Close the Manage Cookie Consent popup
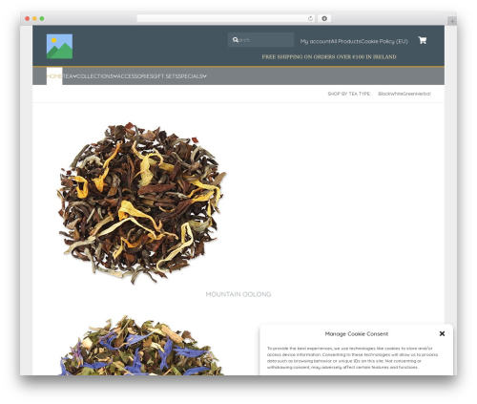This screenshot has height=404, width=477. pos(442,333)
